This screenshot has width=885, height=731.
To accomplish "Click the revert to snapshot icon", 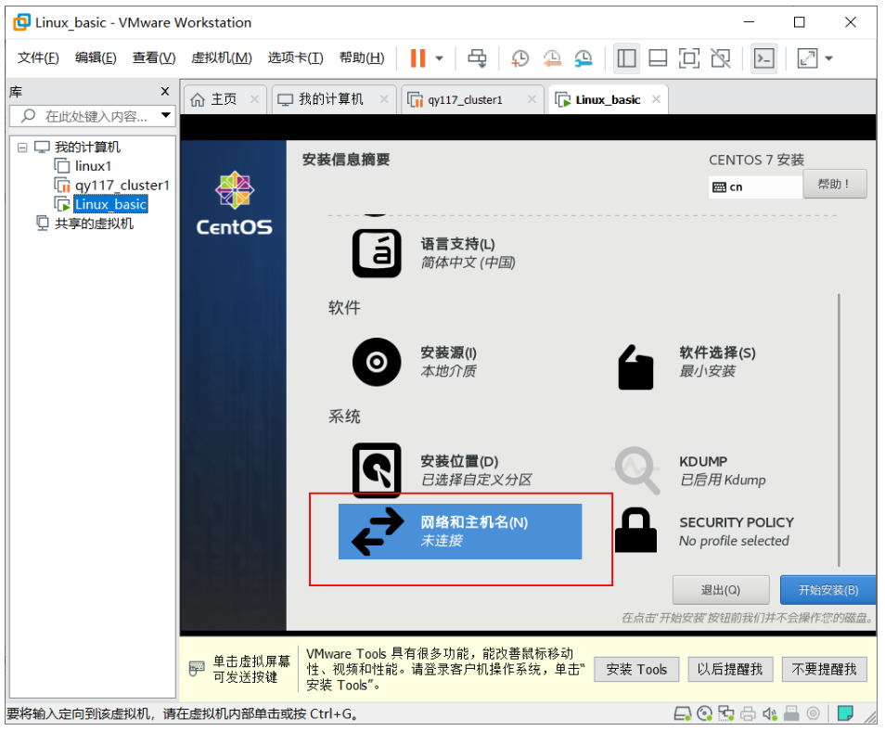I will (x=551, y=58).
